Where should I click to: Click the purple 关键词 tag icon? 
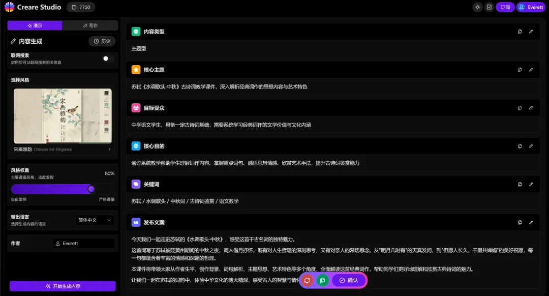136,184
